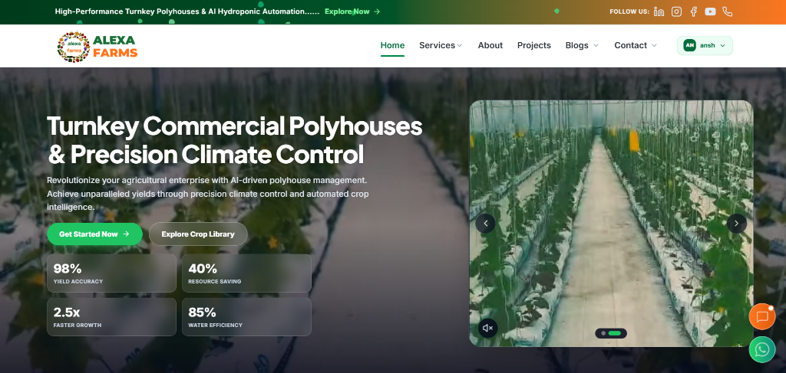This screenshot has height=373, width=786.
Task: Click the 85% Water Efficiency card
Action: pos(246,317)
